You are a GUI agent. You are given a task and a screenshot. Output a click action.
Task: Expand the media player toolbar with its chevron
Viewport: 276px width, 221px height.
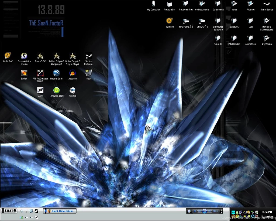click(222, 210)
